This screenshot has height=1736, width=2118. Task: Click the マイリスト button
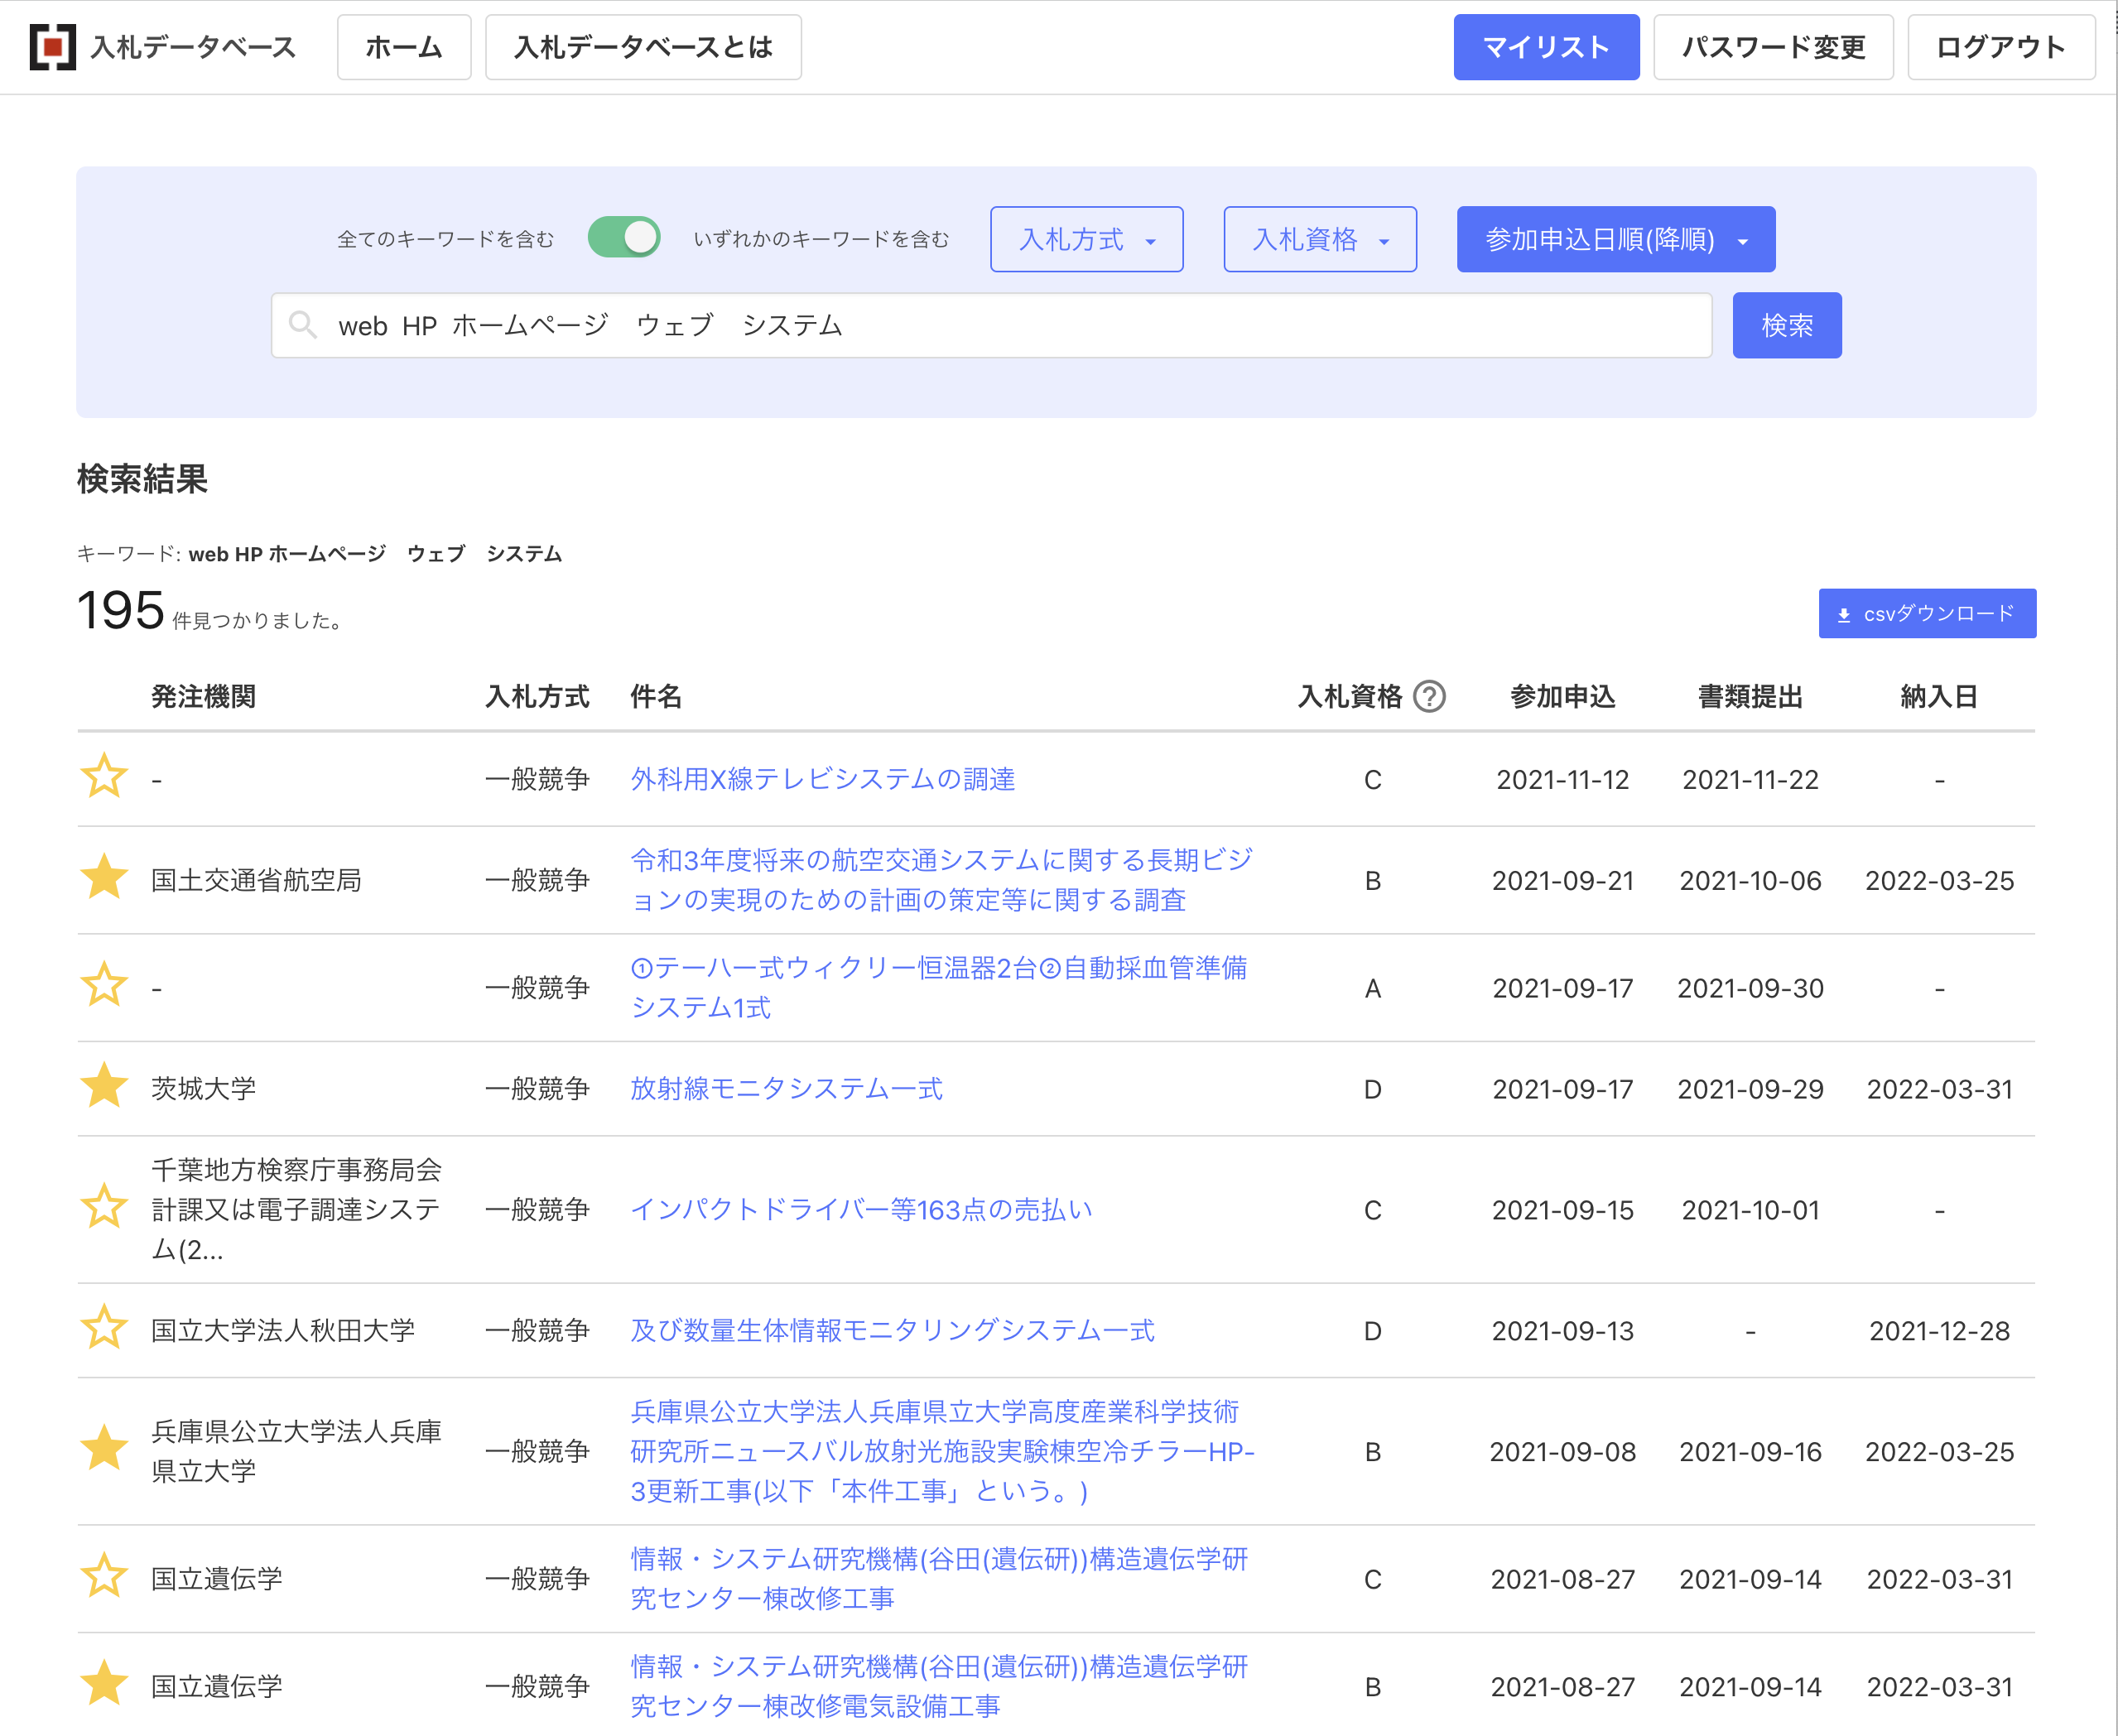click(x=1545, y=47)
